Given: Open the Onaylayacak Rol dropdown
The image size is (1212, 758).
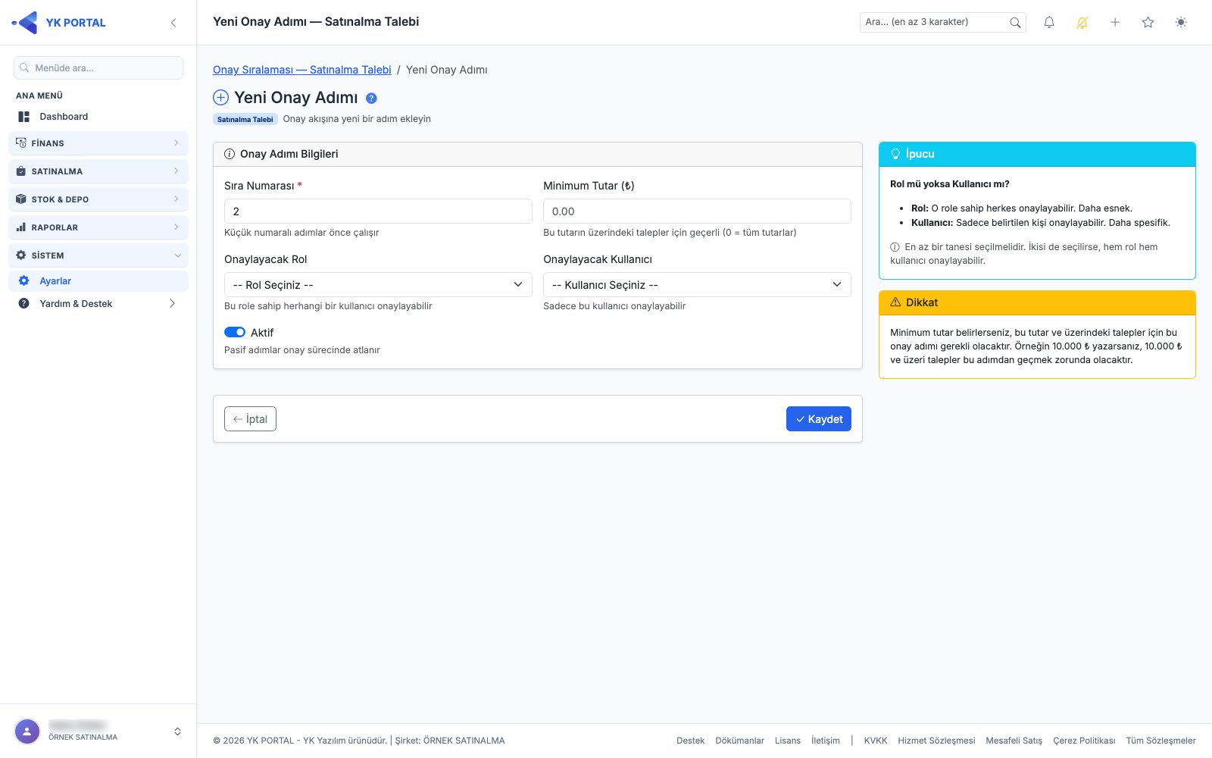Looking at the screenshot, I should click(x=378, y=284).
